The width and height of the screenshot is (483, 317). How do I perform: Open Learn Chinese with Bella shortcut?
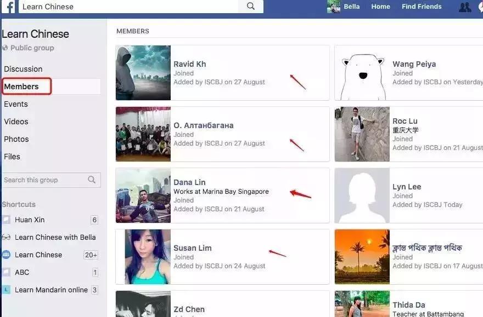55,237
